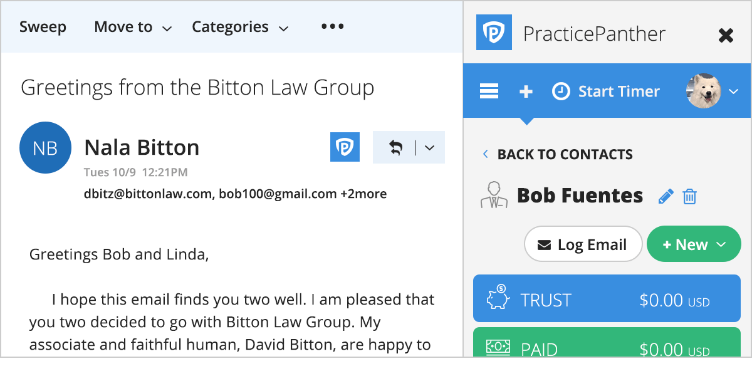The width and height of the screenshot is (752, 376).
Task: Click the reply arrow icon
Action: click(x=395, y=148)
